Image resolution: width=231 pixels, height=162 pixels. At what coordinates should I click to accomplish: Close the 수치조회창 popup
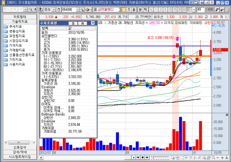(93, 23)
